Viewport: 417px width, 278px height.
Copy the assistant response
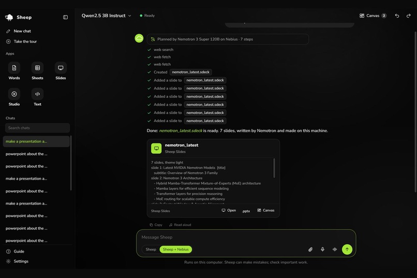pyautogui.click(x=156, y=225)
